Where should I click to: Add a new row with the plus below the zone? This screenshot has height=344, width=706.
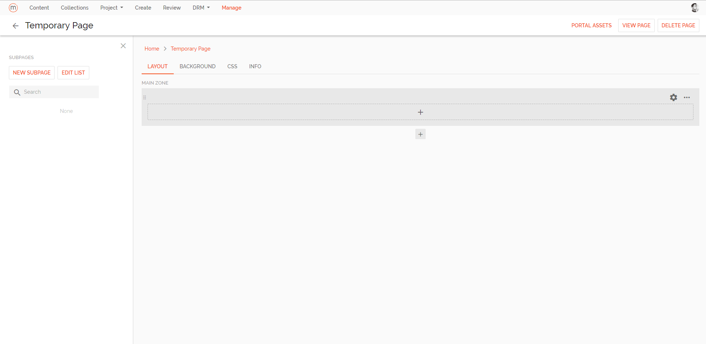click(420, 134)
